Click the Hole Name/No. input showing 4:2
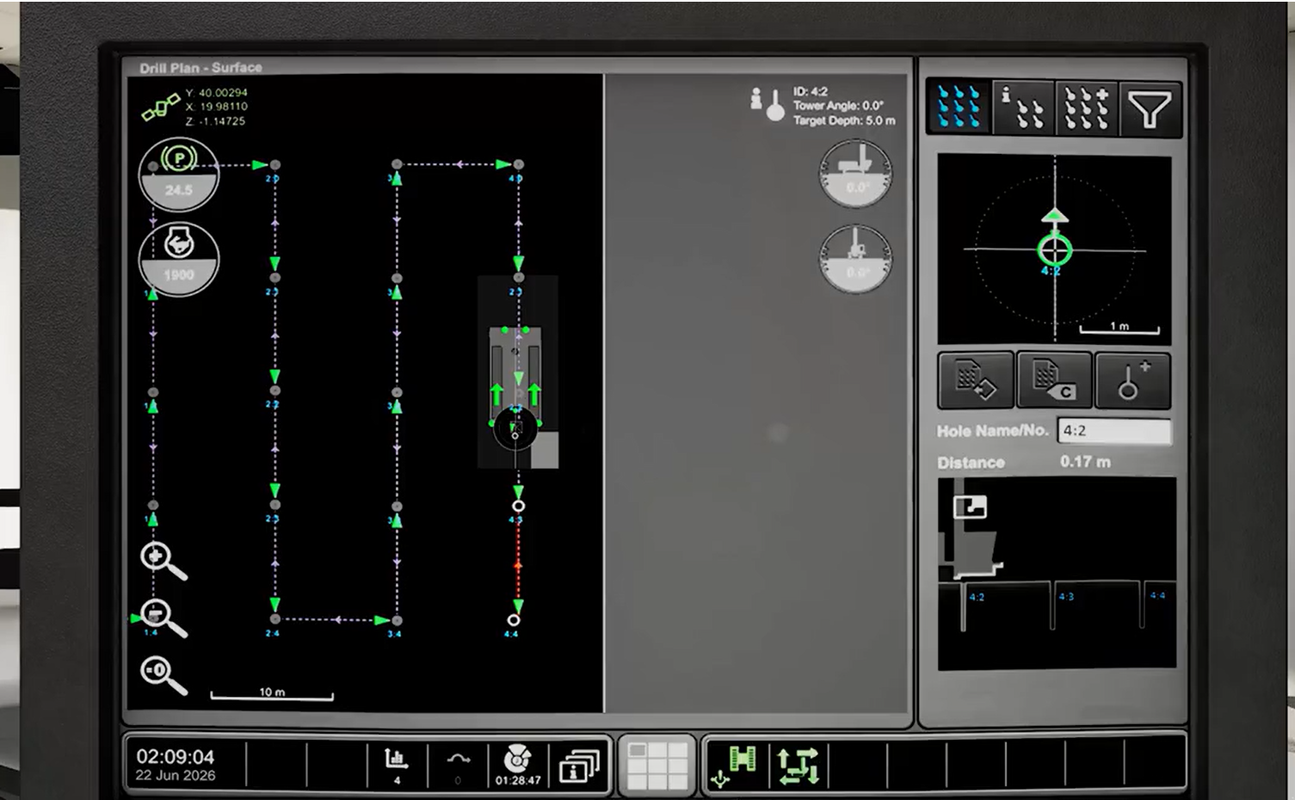Image resolution: width=1295 pixels, height=800 pixels. (x=1113, y=428)
